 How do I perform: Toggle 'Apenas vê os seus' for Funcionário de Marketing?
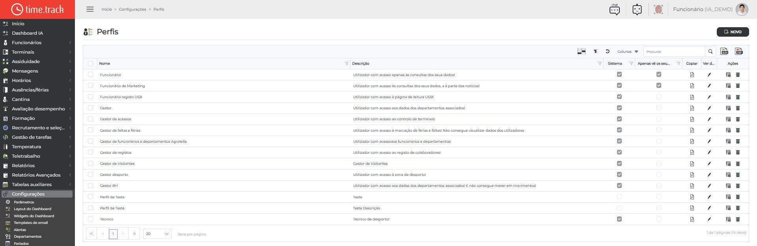tap(659, 86)
